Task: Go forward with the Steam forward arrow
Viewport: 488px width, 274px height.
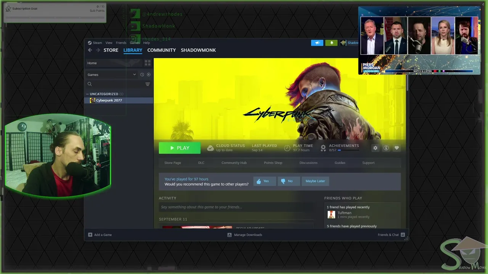Action: point(98,50)
